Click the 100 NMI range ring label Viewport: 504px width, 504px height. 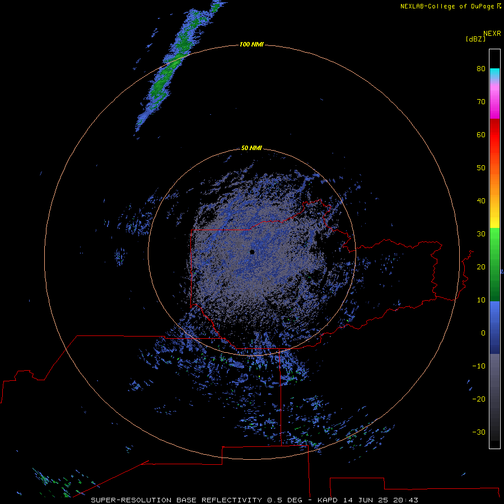click(x=251, y=44)
